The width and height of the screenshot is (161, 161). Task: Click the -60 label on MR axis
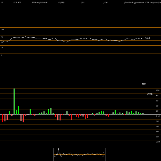pos(157,132)
